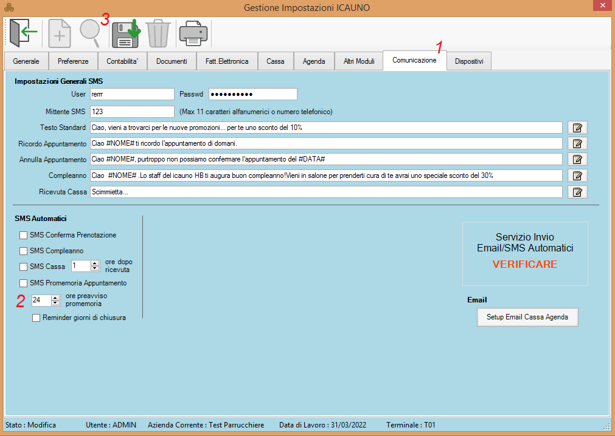Screen dimensions: 615x436
Task: Open editor for Ricordo Appuntamento message
Action: 577,144
